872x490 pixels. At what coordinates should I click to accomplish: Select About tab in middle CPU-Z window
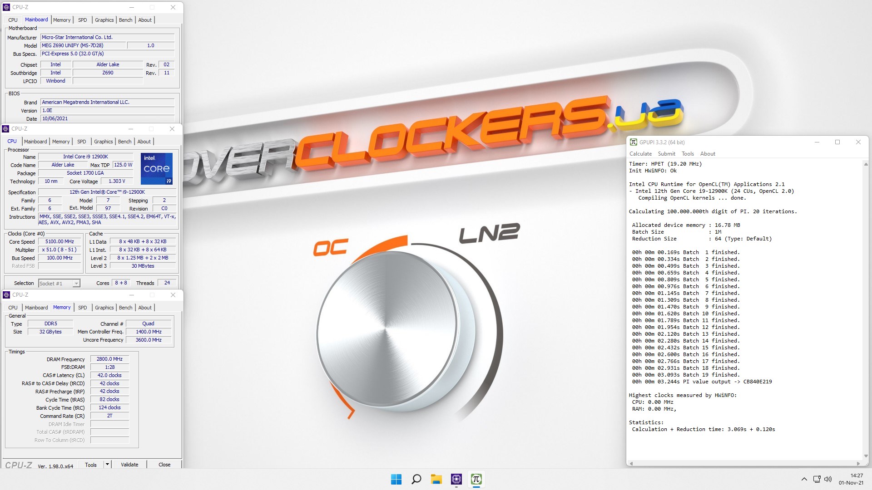pyautogui.click(x=144, y=142)
